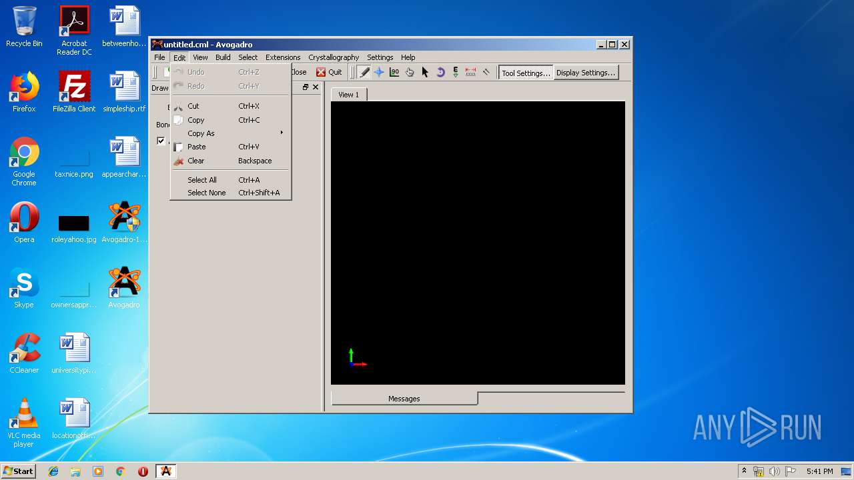The width and height of the screenshot is (854, 480).
Task: Select the Navigate tool star icon
Action: pyautogui.click(x=379, y=72)
